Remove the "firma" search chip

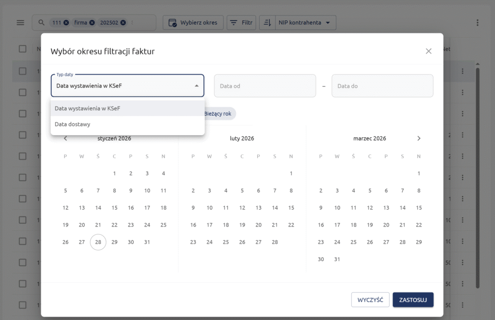point(92,23)
